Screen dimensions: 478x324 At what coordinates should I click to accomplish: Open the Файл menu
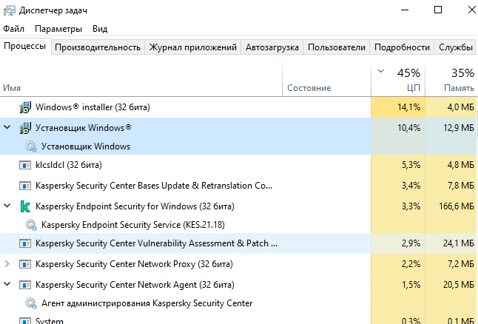pyautogui.click(x=14, y=29)
